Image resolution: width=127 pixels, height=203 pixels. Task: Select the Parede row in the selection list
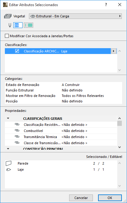(x=61, y=163)
